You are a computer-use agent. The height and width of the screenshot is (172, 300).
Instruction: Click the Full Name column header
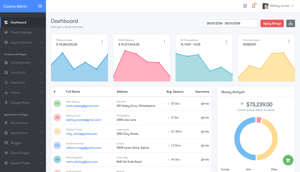pos(73,92)
